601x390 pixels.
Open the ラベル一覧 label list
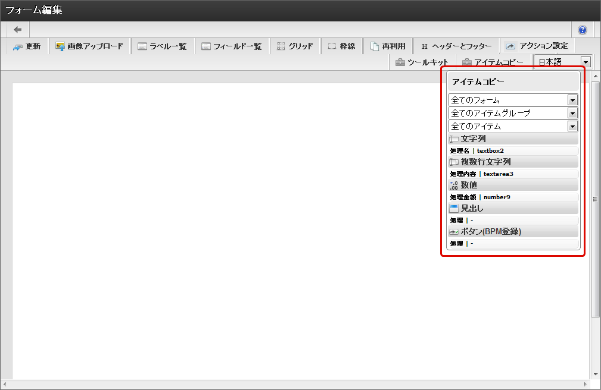pyautogui.click(x=162, y=46)
